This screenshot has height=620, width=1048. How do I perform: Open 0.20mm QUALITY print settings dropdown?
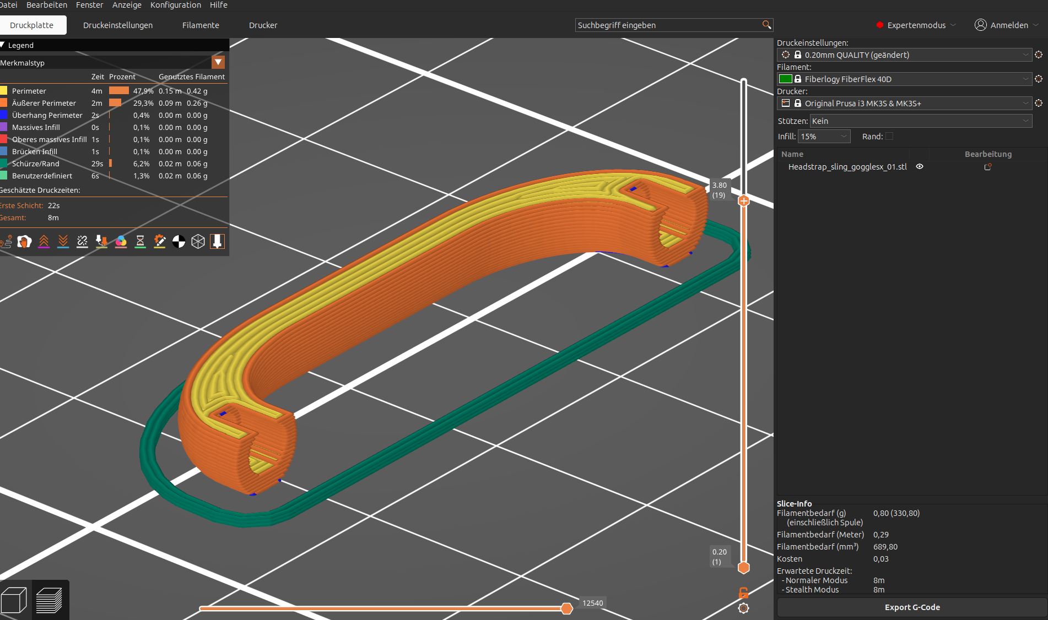point(904,55)
